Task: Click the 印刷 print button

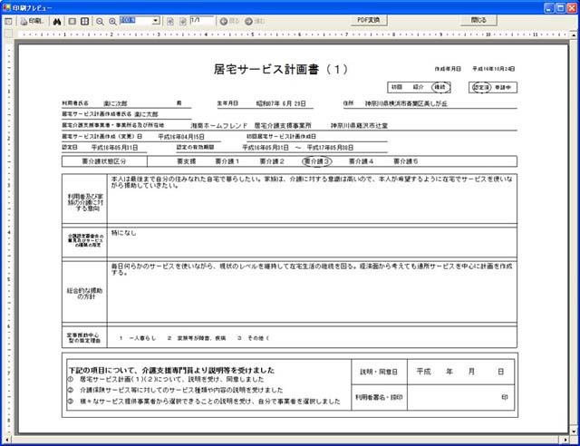Action: point(33,21)
